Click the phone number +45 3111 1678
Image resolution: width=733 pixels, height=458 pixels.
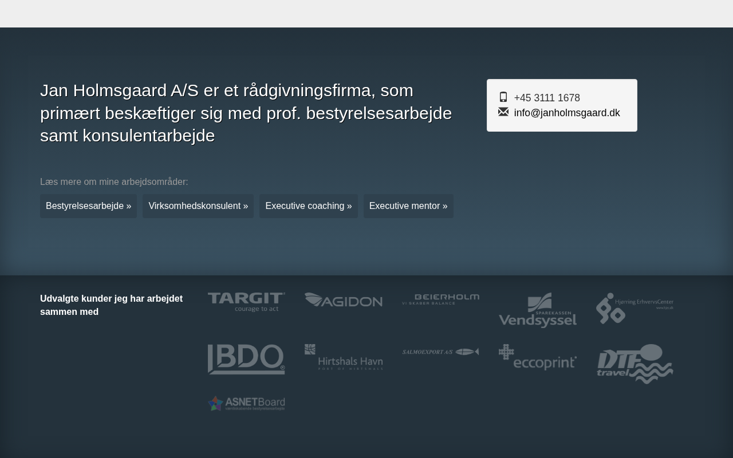pos(547,98)
